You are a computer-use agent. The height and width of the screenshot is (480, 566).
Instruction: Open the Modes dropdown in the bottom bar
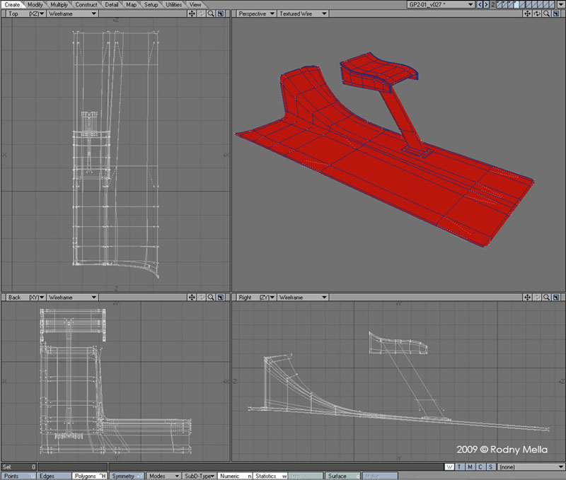163,476
